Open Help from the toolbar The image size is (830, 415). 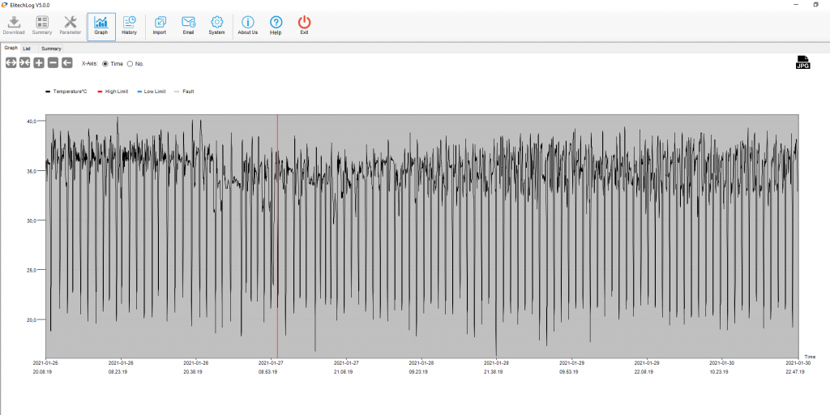[276, 25]
